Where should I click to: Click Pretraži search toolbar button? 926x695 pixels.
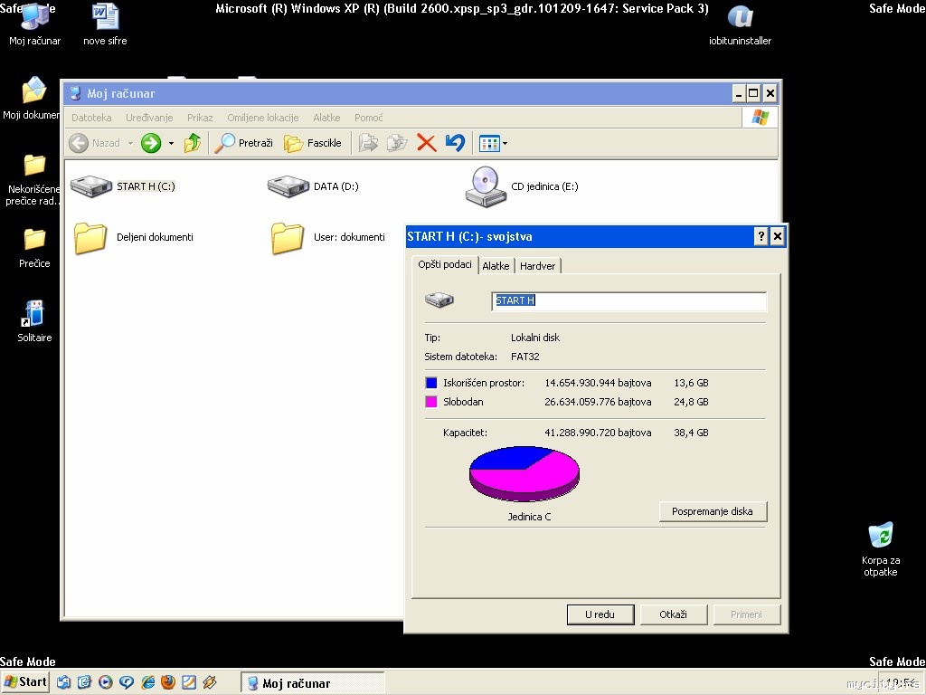(x=243, y=143)
